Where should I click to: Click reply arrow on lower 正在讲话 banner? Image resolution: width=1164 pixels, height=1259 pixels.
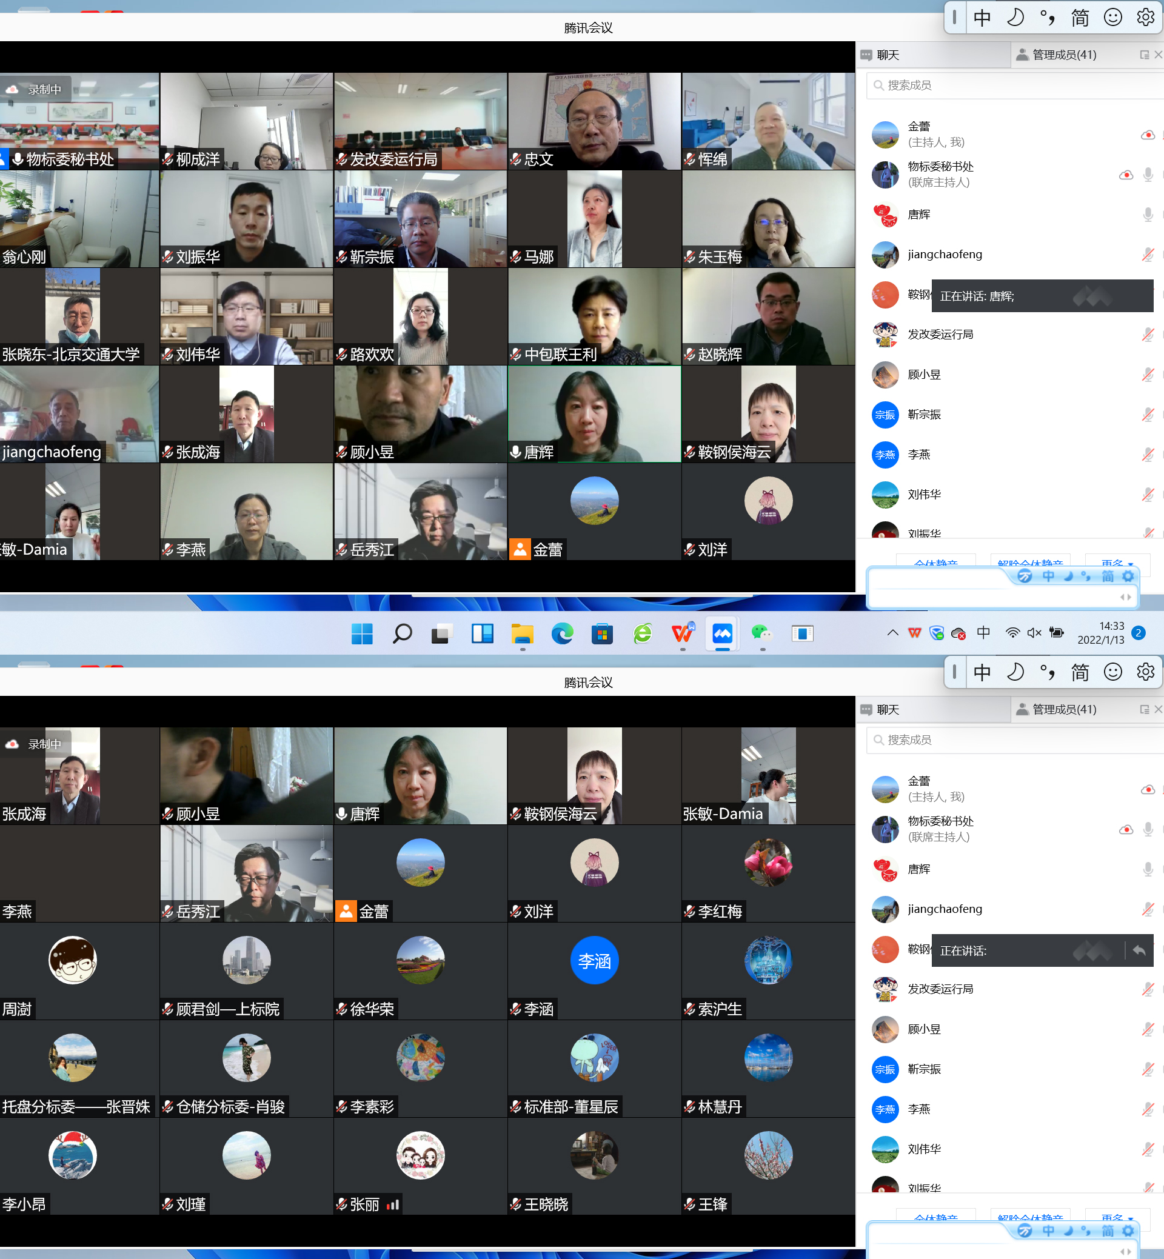click(1139, 950)
